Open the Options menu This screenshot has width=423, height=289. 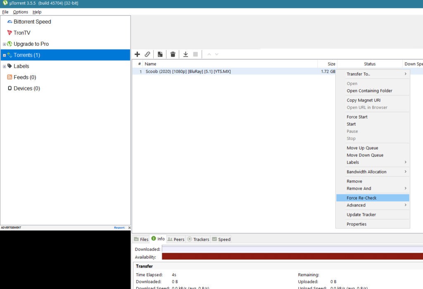point(20,12)
